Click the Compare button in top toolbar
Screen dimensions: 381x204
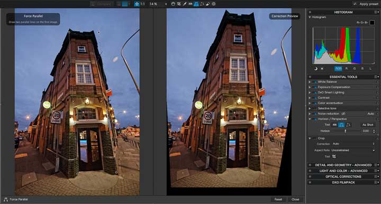pyautogui.click(x=101, y=4)
